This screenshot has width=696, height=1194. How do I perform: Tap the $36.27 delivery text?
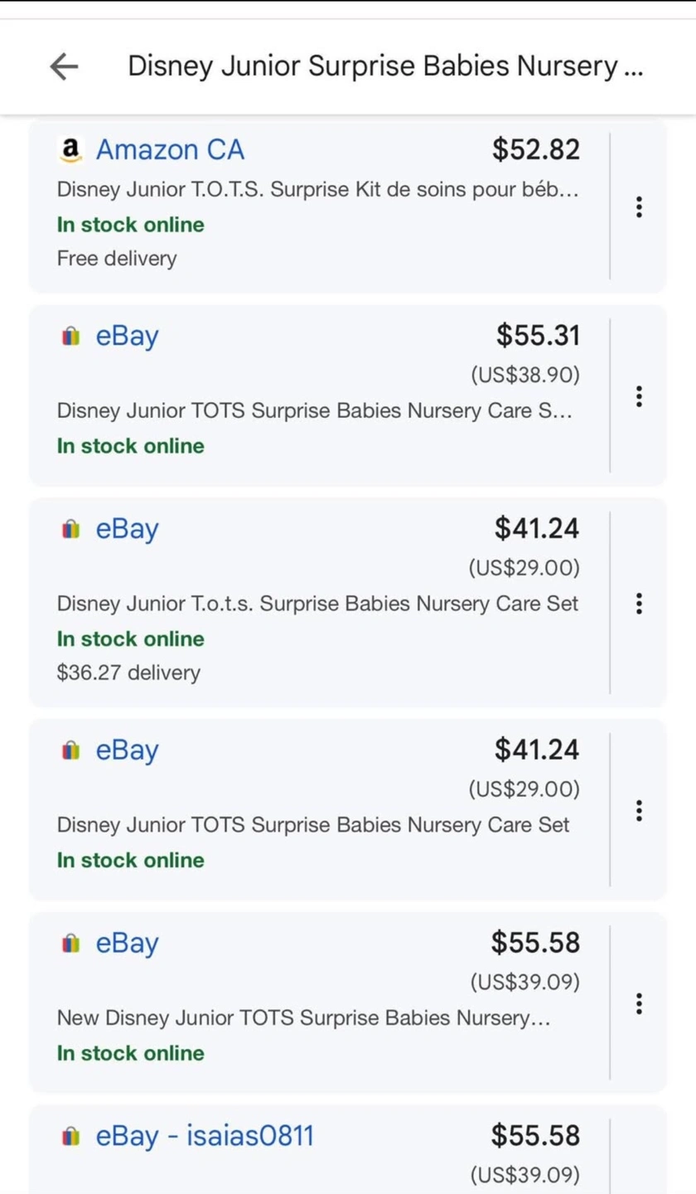(128, 672)
